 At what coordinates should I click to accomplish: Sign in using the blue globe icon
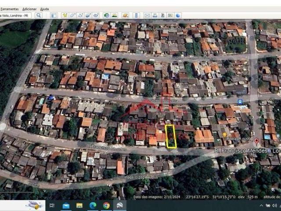pos(178,15)
